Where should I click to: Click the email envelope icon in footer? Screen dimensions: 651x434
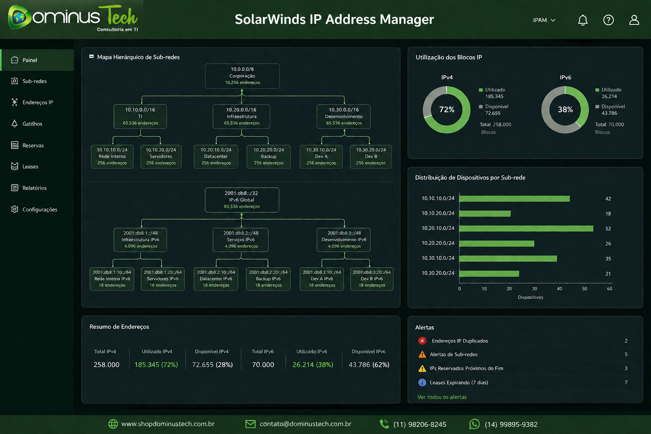[x=250, y=424]
